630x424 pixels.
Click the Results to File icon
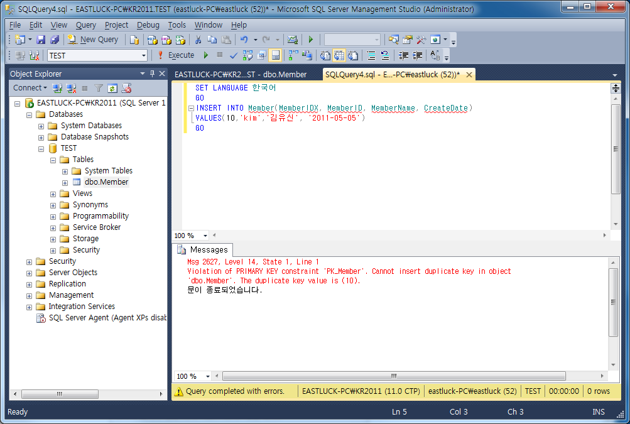pyautogui.click(x=353, y=55)
